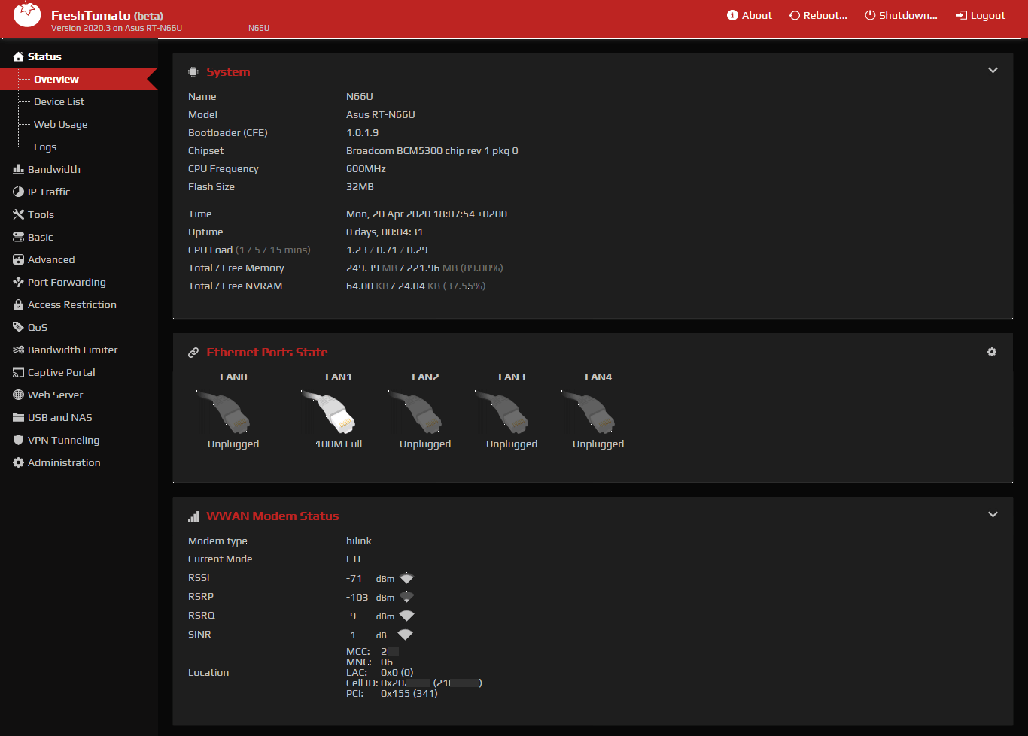Image resolution: width=1028 pixels, height=736 pixels.
Task: Open Ethernet Ports State settings gear
Action: click(992, 352)
